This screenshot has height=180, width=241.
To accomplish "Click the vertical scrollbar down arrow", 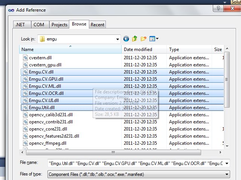I will [227, 146].
